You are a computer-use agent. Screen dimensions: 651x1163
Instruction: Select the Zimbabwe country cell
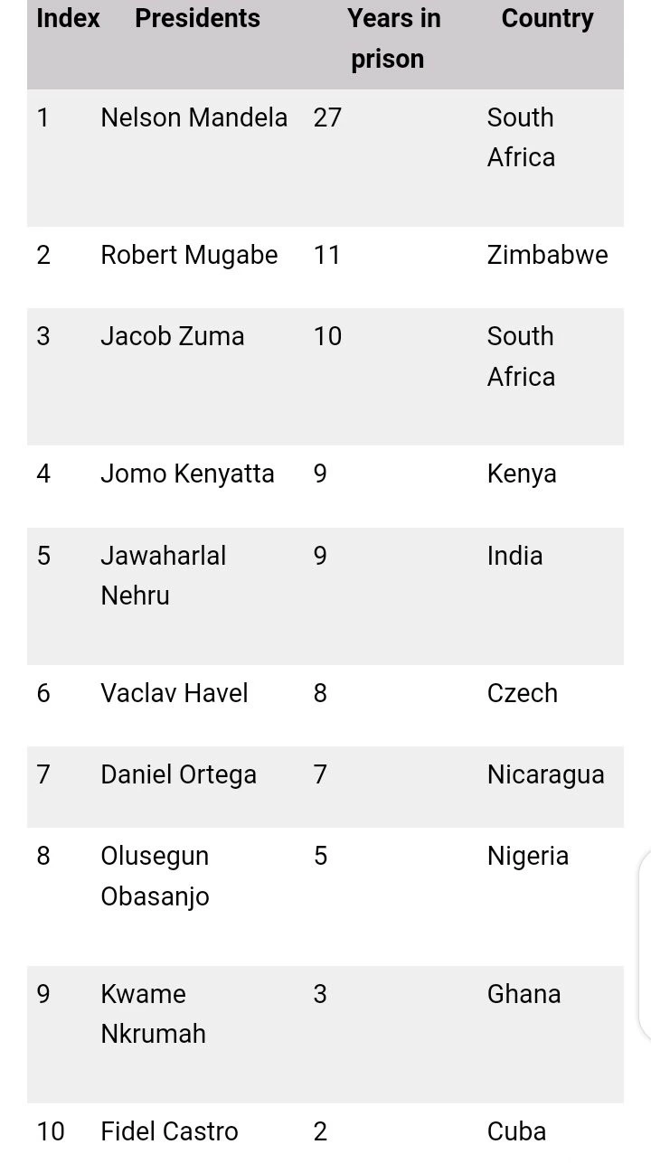(x=547, y=255)
